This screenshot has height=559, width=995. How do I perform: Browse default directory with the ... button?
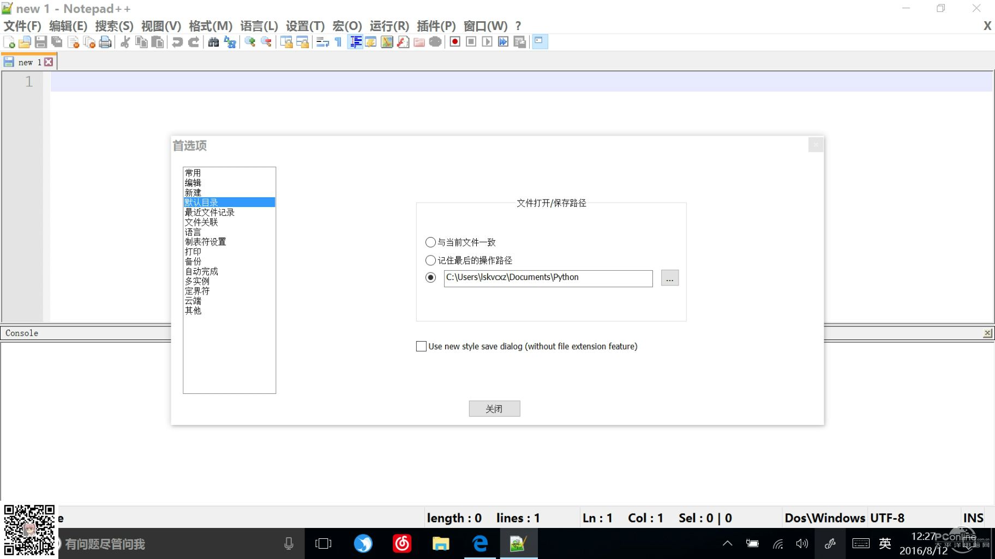click(669, 278)
